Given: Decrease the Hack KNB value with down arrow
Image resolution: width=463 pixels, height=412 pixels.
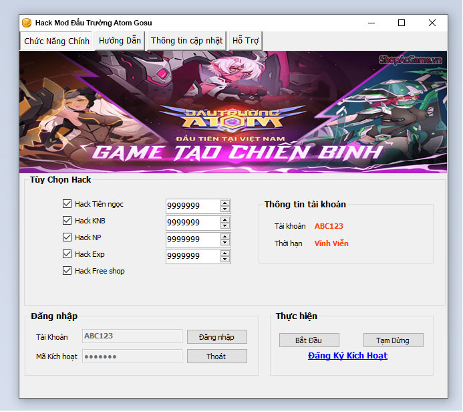Looking at the screenshot, I should 225,226.
